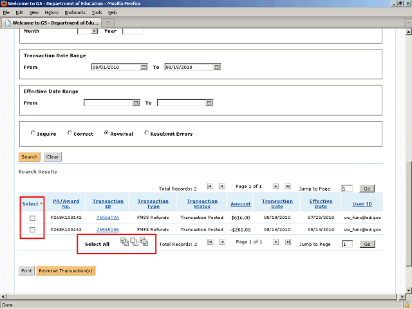Go to last page using top pagination

288,187
